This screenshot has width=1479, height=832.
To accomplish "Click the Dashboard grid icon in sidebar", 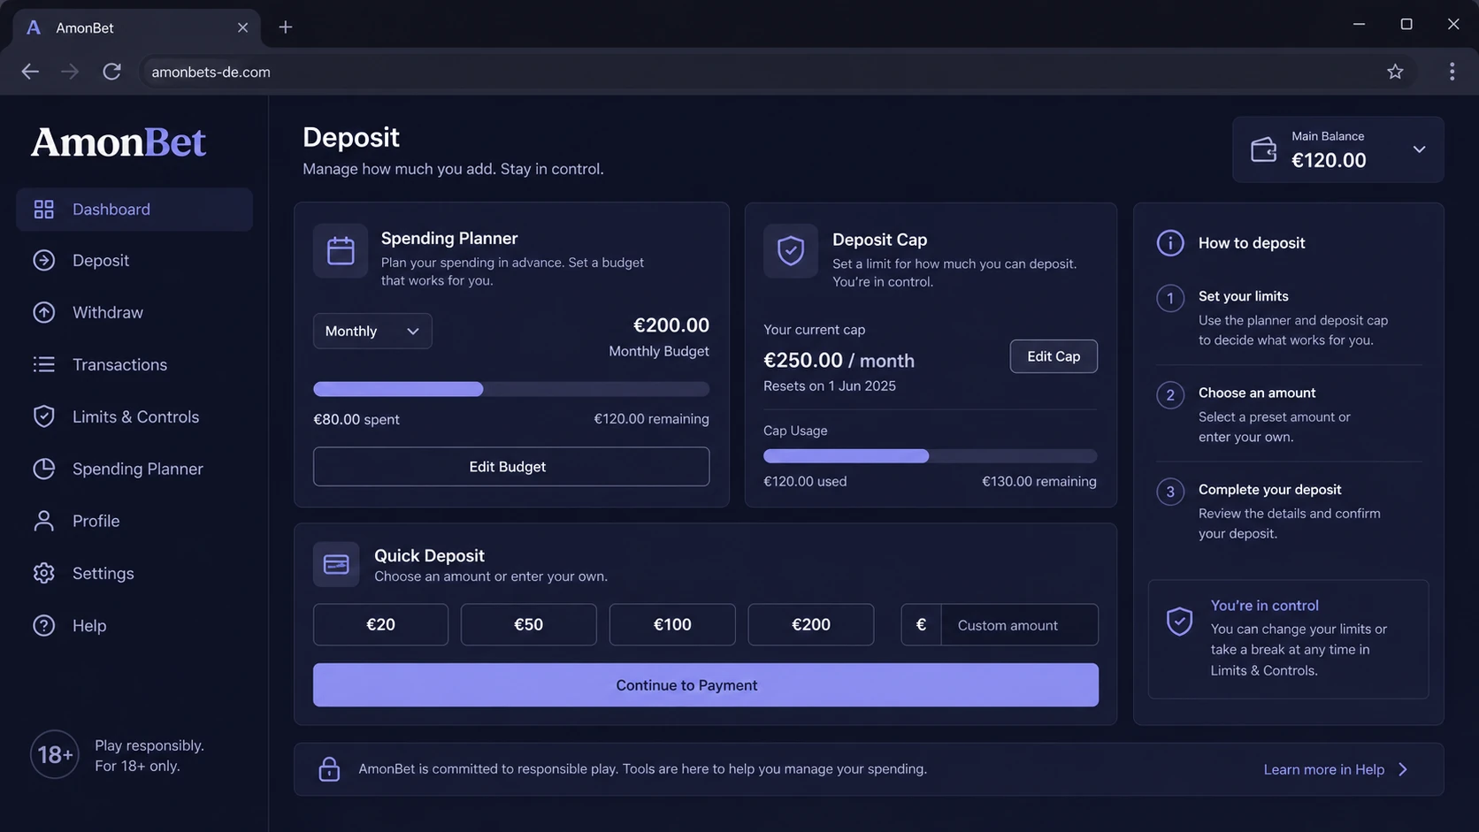I will (x=43, y=210).
